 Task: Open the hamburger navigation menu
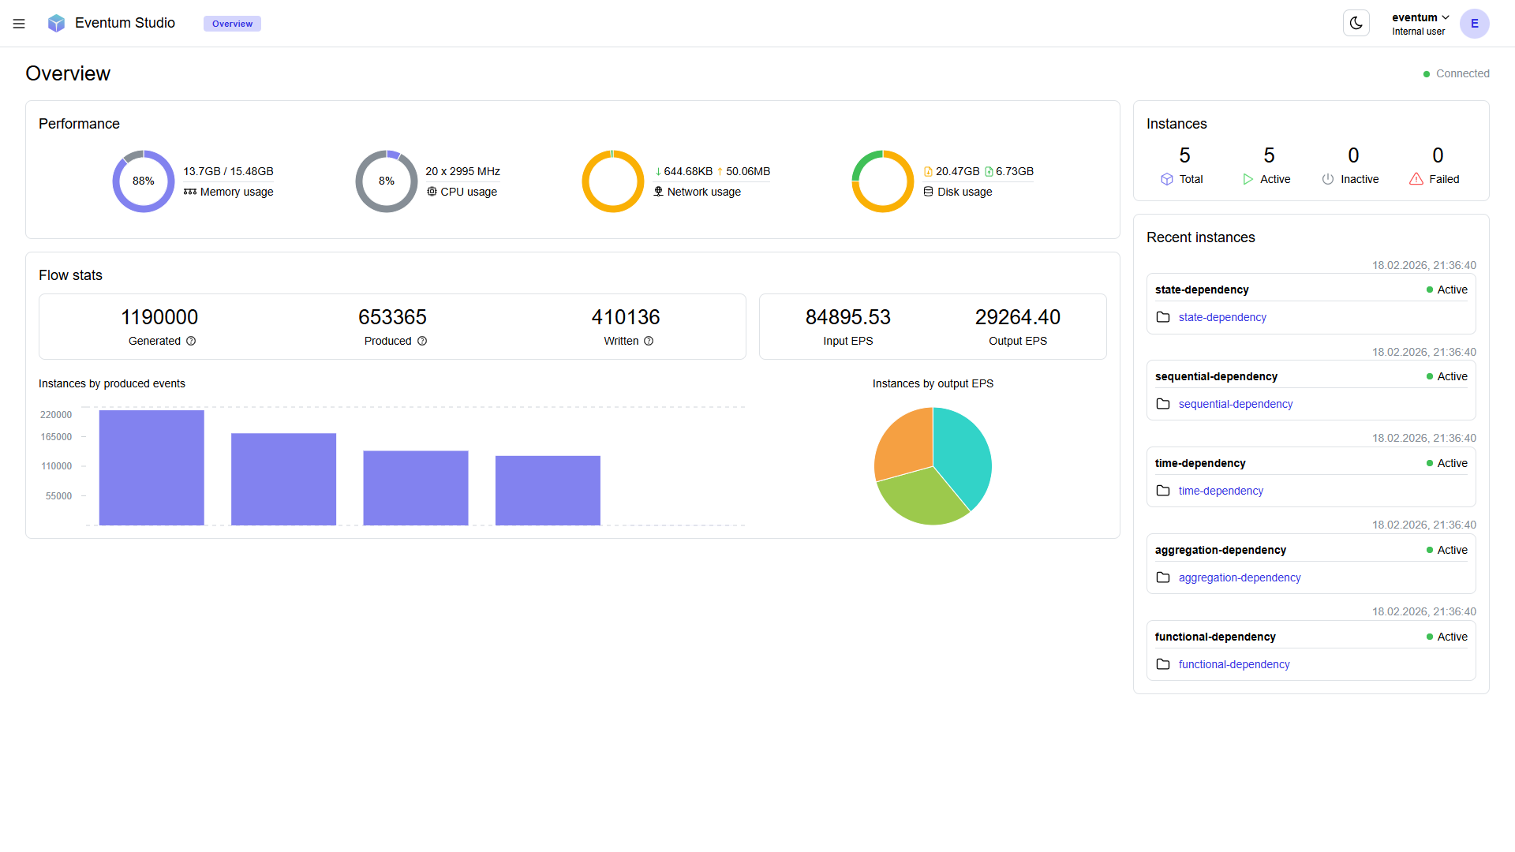click(19, 24)
